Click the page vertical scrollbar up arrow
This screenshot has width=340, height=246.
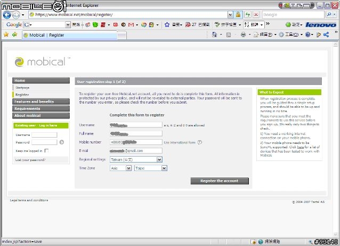click(x=335, y=44)
